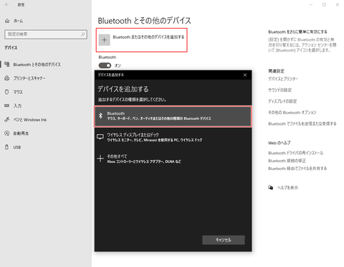Image resolution: width=344 pixels, height=267 pixels.
Task: Open Bluetooth 接続の修正 help link
Action: 287,161
